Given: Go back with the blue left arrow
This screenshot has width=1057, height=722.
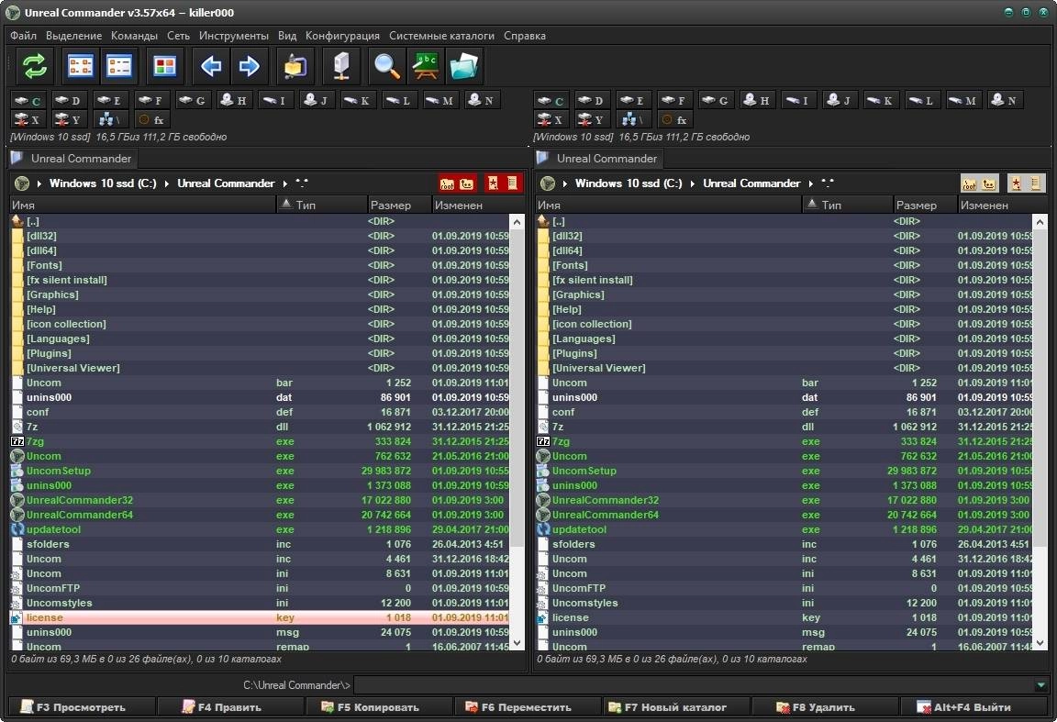Looking at the screenshot, I should pos(211,66).
